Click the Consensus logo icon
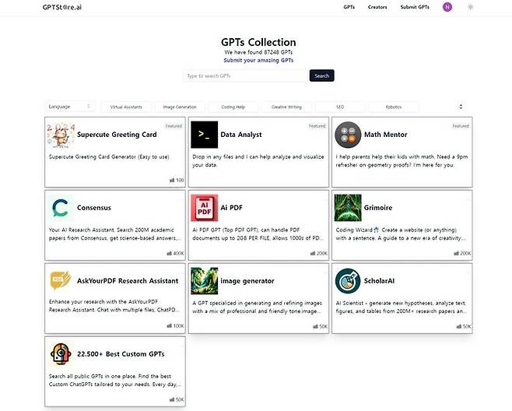This screenshot has height=411, width=512. (61, 208)
